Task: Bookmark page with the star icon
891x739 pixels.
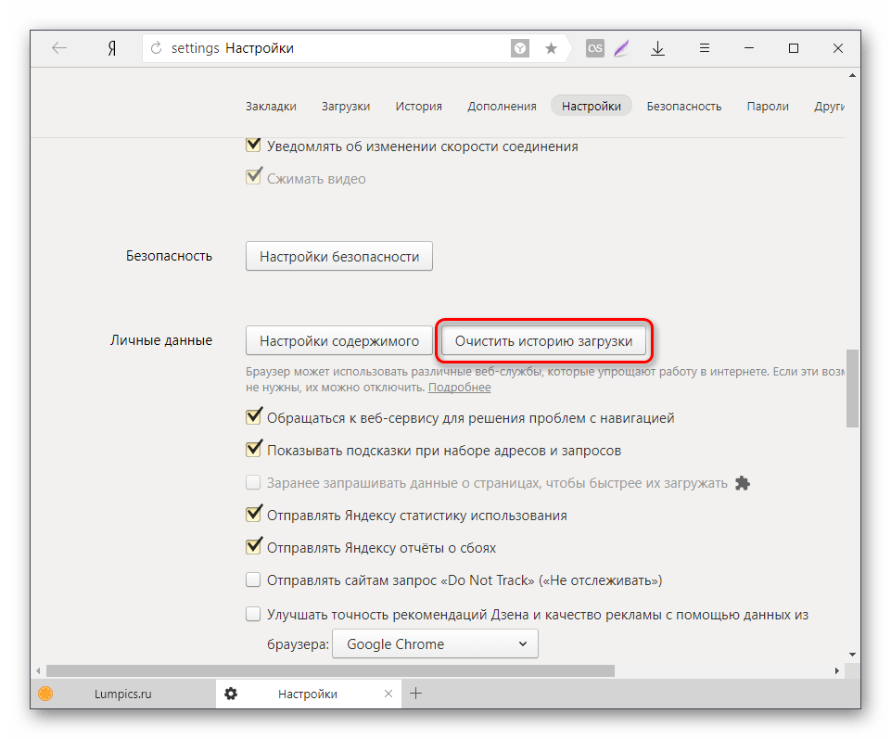Action: tap(551, 48)
